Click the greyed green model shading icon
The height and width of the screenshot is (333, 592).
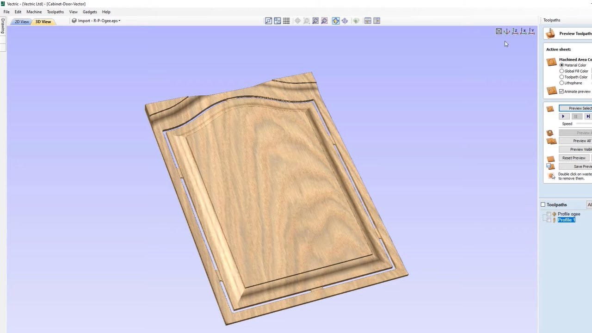tap(356, 21)
